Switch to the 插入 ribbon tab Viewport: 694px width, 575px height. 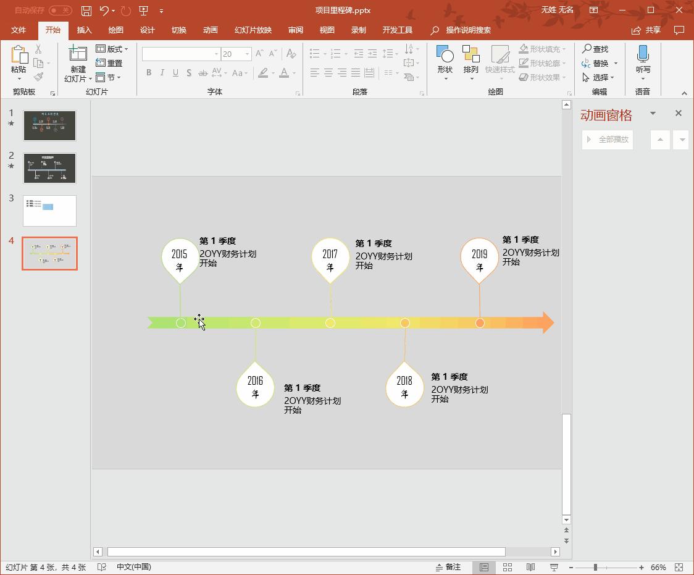pos(84,29)
